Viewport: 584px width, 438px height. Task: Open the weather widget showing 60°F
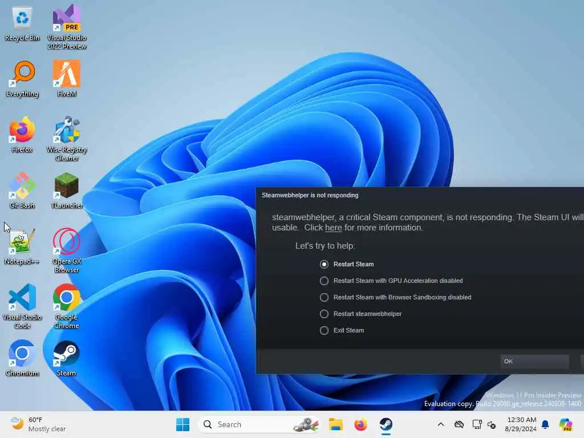point(38,424)
